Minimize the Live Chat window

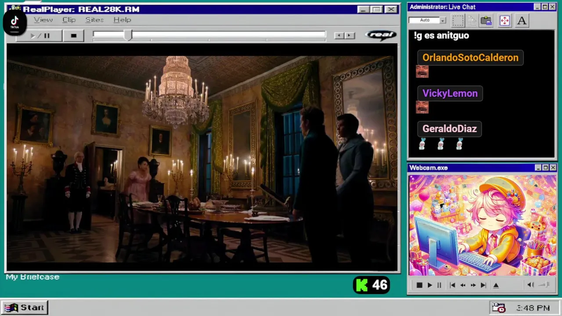pos(537,7)
